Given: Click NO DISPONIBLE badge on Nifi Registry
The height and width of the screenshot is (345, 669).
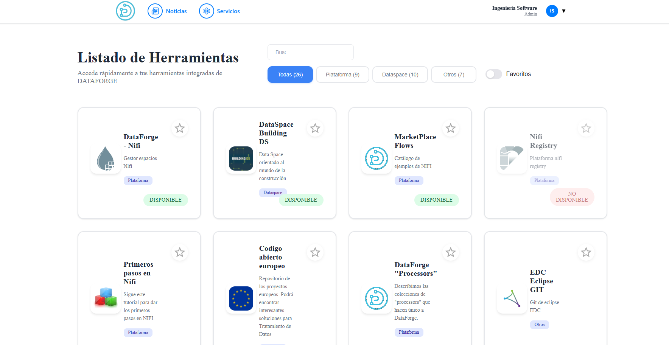Looking at the screenshot, I should [572, 197].
